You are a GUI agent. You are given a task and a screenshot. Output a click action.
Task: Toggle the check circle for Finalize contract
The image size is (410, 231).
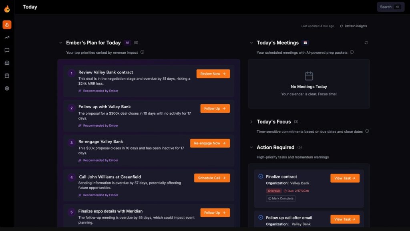click(x=261, y=176)
